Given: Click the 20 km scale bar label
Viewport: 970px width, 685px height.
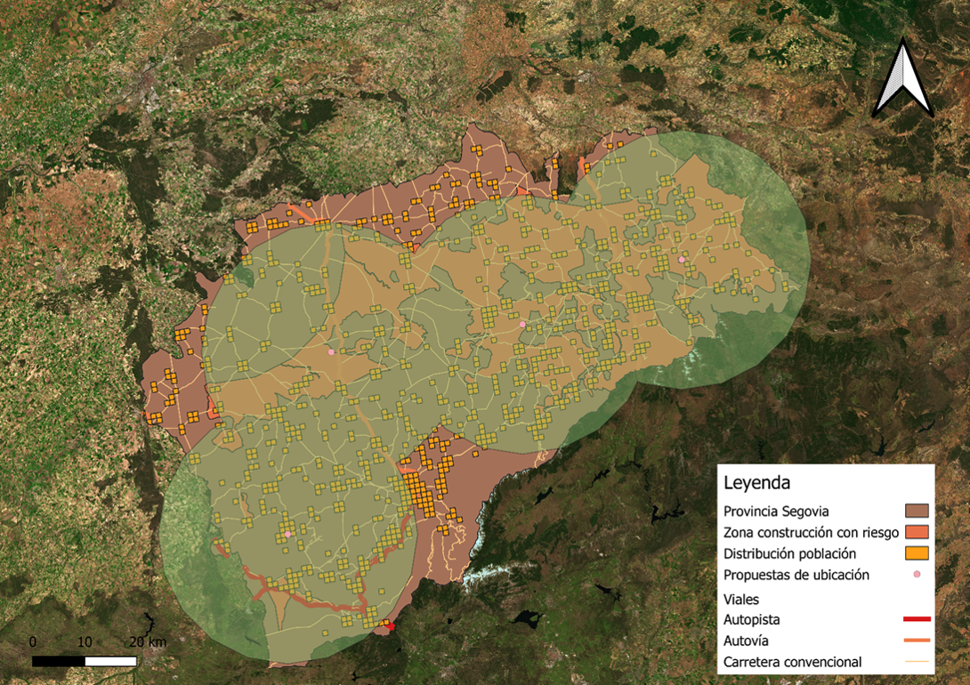Looking at the screenshot, I should (148, 642).
